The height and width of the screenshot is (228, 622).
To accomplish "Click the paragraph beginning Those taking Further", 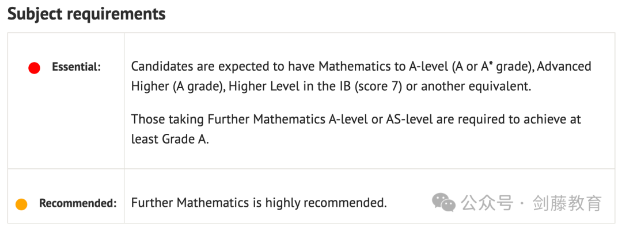I will pos(356,129).
